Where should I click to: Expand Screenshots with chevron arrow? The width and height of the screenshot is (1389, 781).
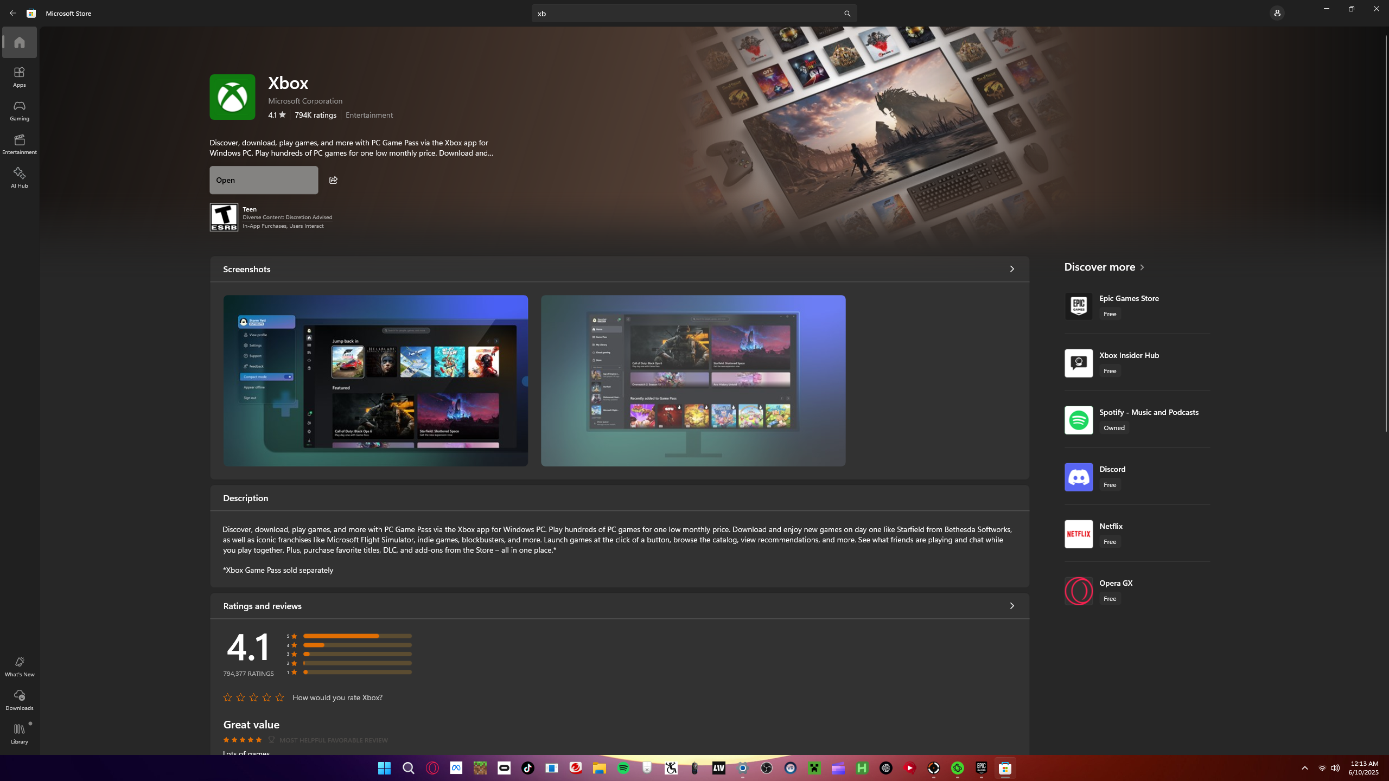1011,269
